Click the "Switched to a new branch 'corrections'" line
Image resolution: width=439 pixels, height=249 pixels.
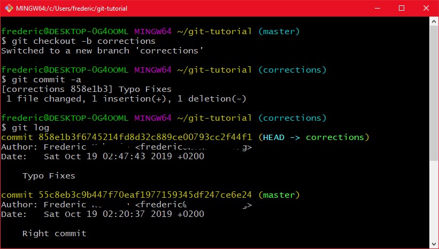pos(102,51)
